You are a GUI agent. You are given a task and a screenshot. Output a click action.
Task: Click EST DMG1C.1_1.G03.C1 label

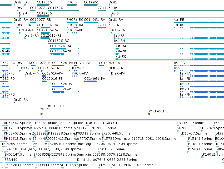tap(102, 123)
